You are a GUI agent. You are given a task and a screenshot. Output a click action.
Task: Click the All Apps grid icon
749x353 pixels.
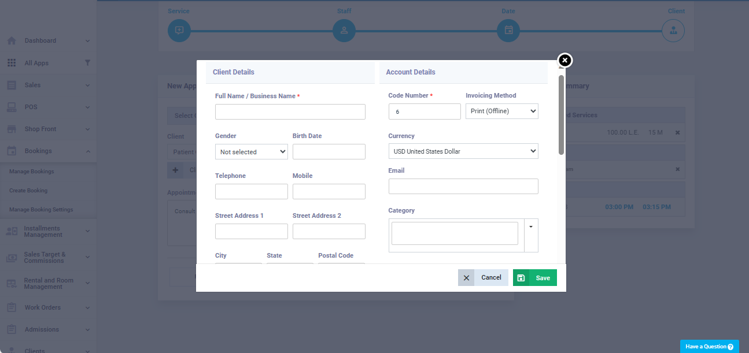click(12, 63)
